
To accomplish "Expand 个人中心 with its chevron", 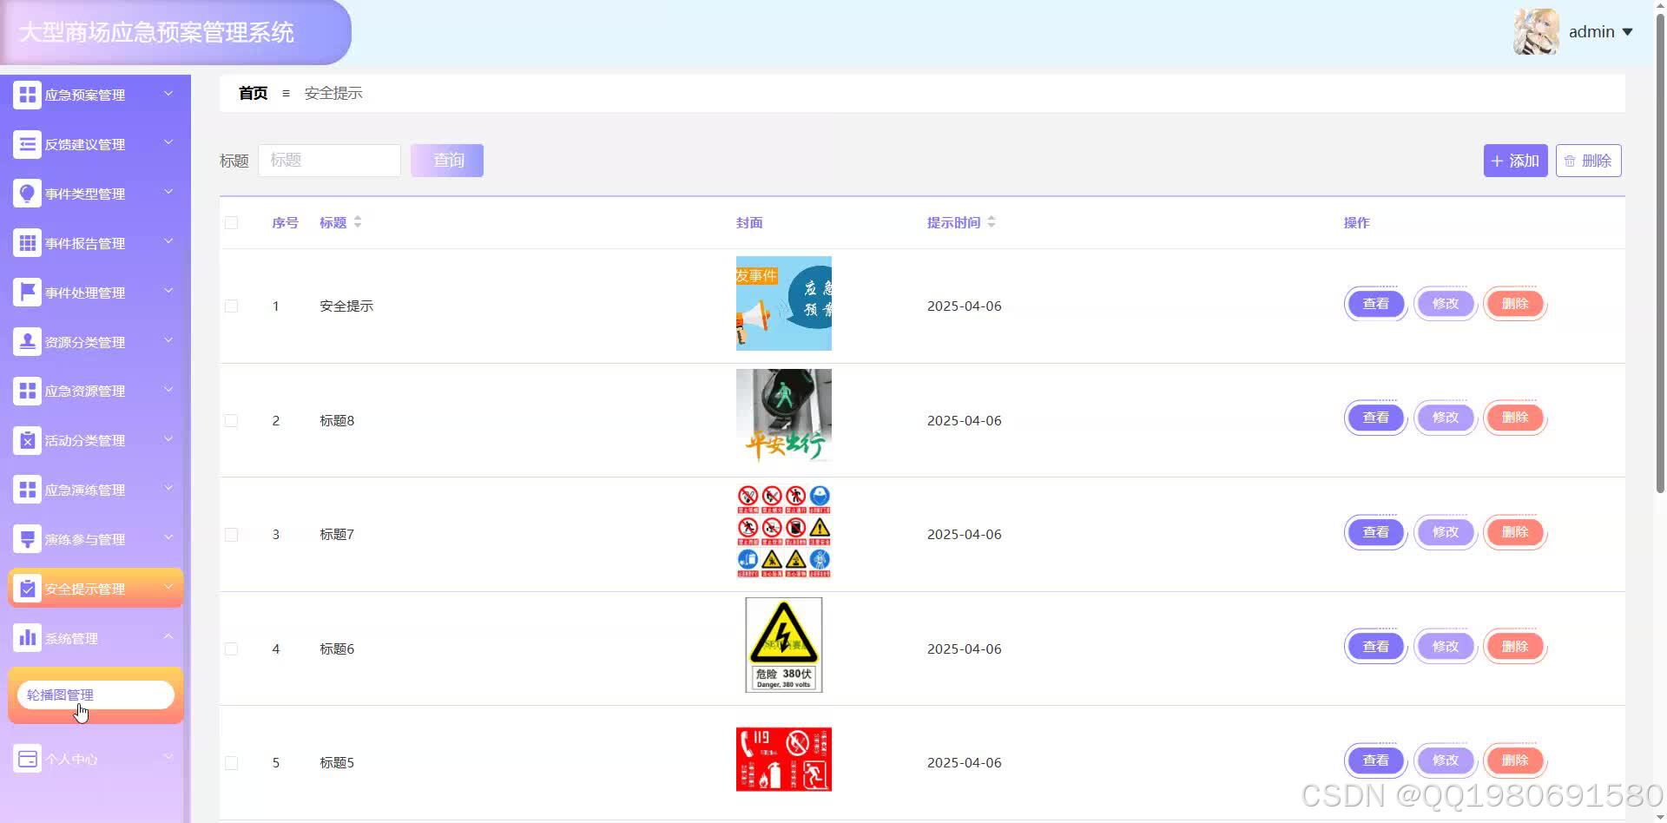I will click(168, 757).
